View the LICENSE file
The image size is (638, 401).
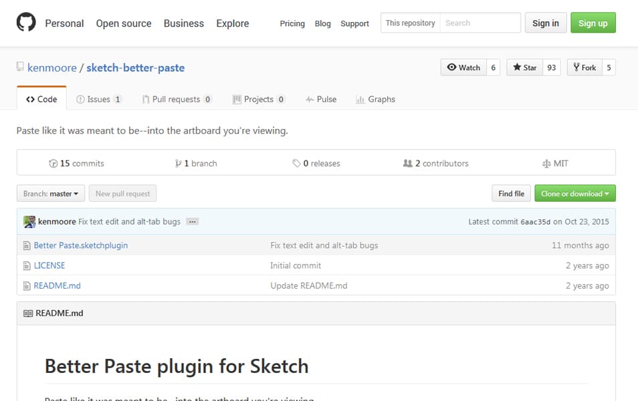50,265
